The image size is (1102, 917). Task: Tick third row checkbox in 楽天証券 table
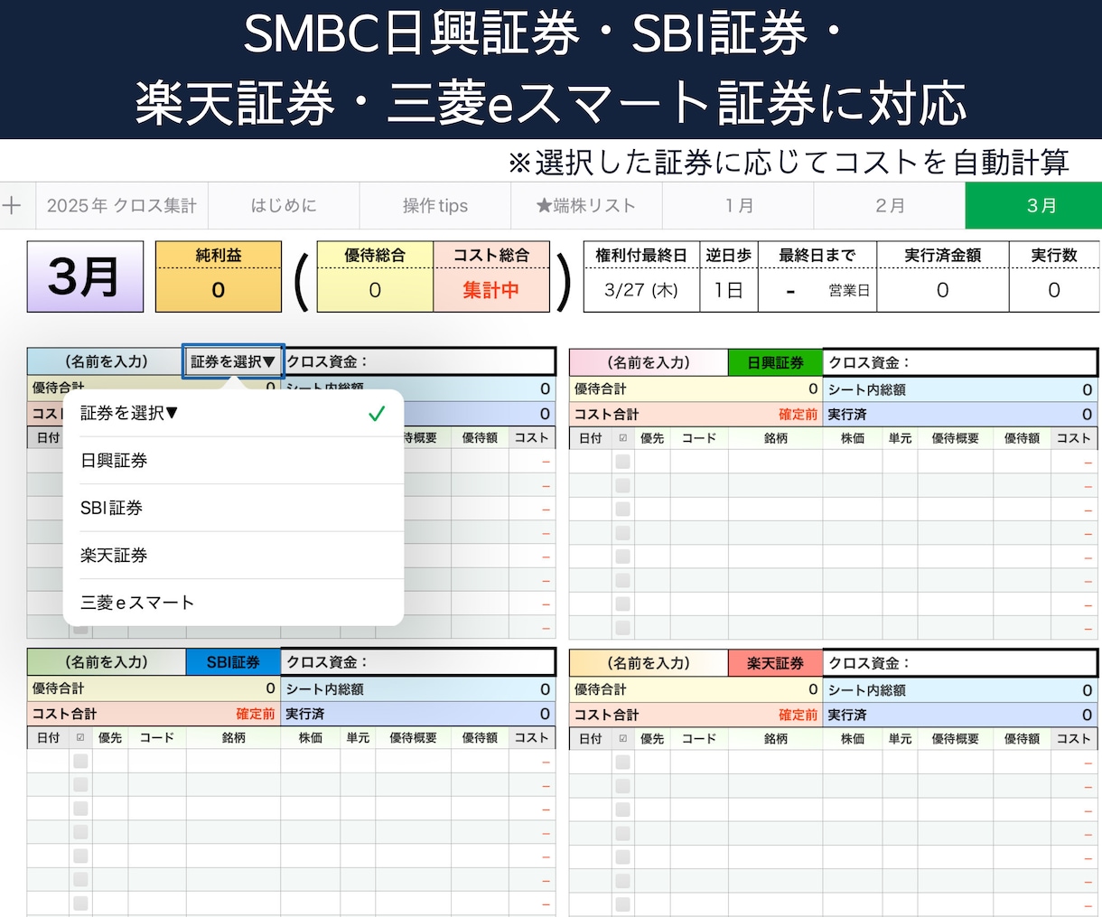[x=622, y=809]
